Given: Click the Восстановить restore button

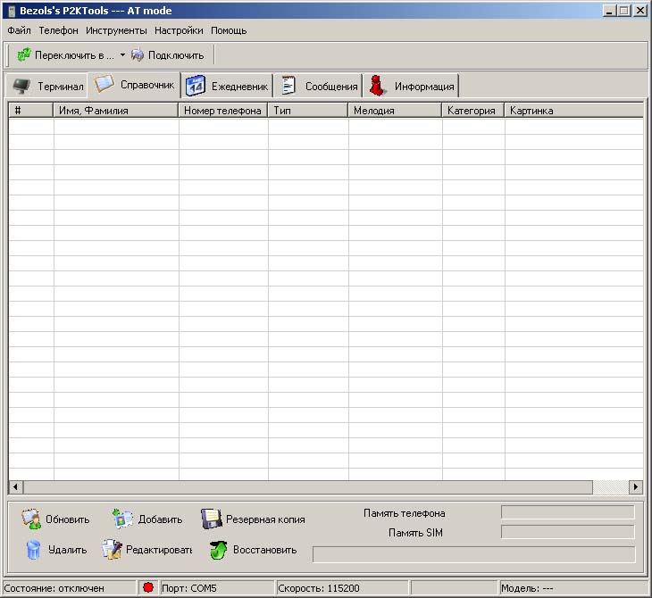Looking at the screenshot, I should pos(254,550).
